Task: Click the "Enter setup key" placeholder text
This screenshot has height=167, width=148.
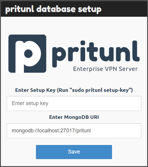Action: pos(30,103)
